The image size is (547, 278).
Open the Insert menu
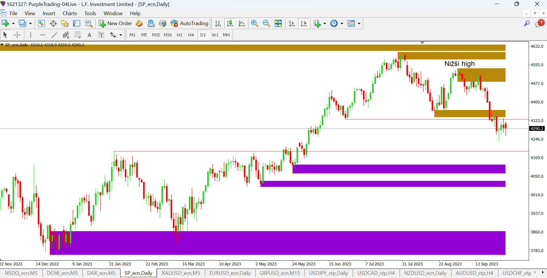point(49,13)
